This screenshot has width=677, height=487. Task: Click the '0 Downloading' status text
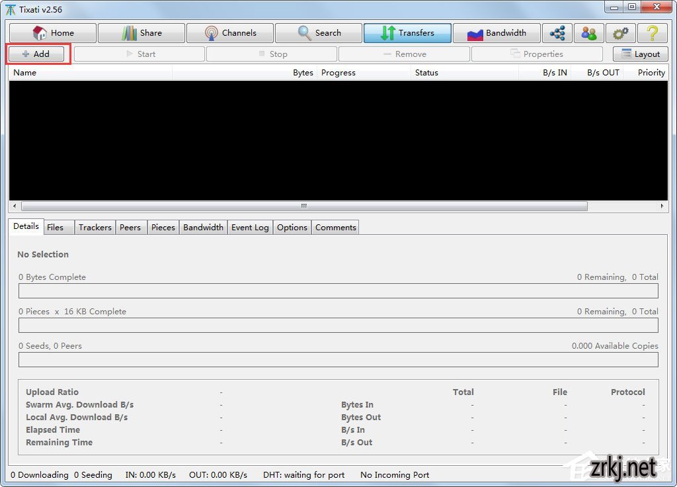[x=39, y=475]
